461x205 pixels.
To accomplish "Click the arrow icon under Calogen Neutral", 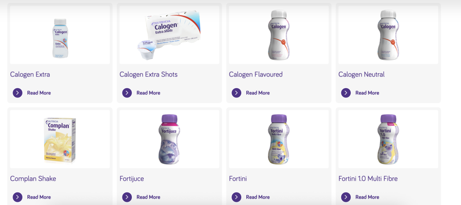I will 346,93.
